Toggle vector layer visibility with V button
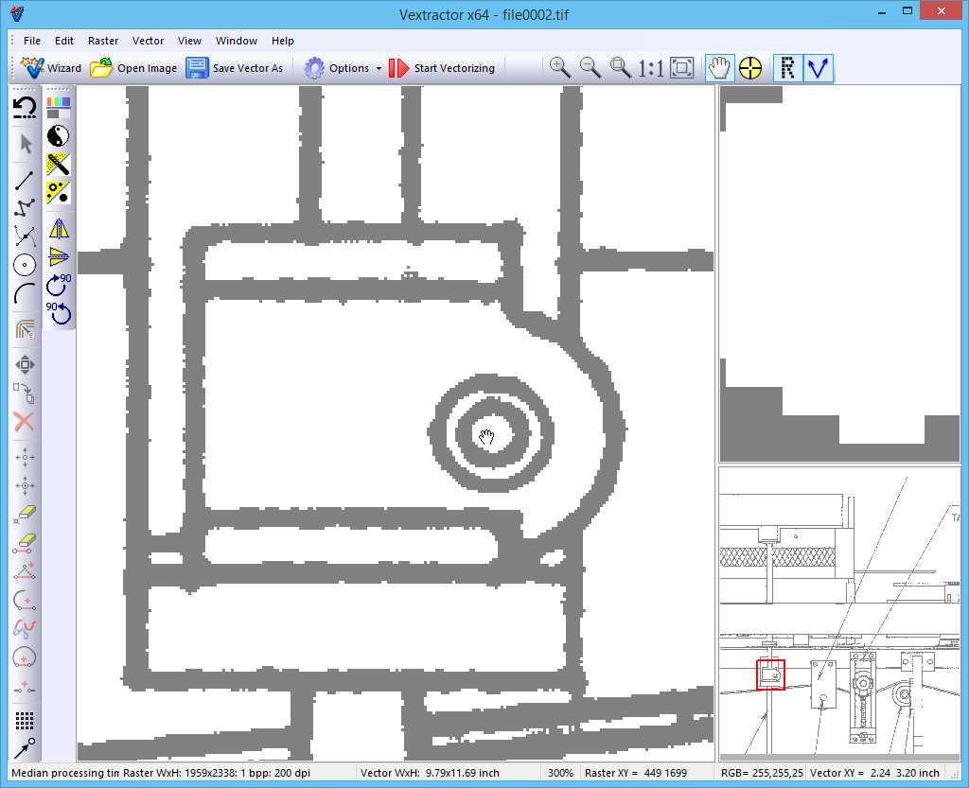 818,67
